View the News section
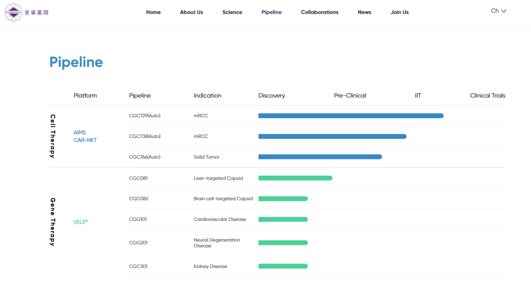This screenshot has height=295, width=531. coord(364,12)
